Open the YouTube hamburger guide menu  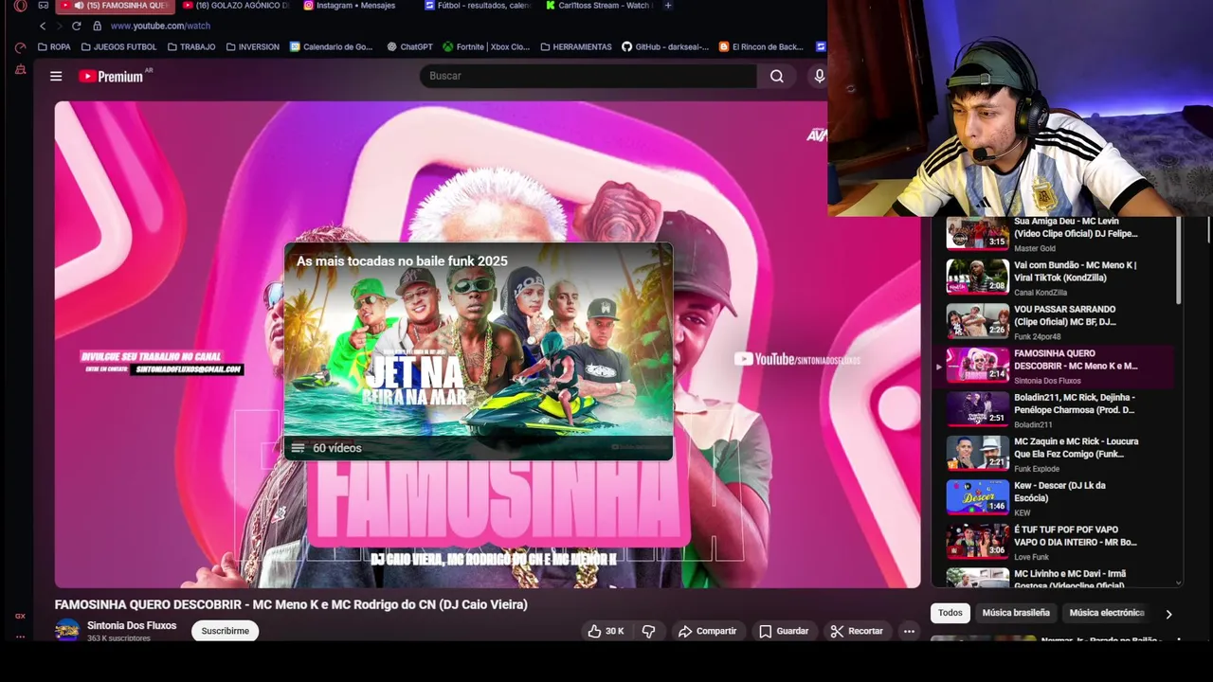point(56,76)
